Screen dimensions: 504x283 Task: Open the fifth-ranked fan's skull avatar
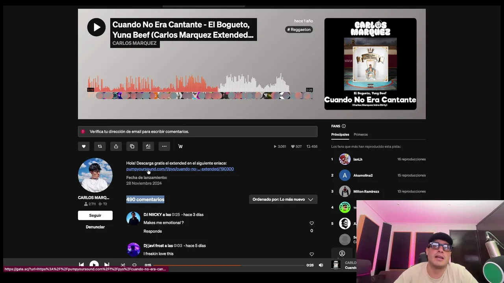tap(345, 224)
